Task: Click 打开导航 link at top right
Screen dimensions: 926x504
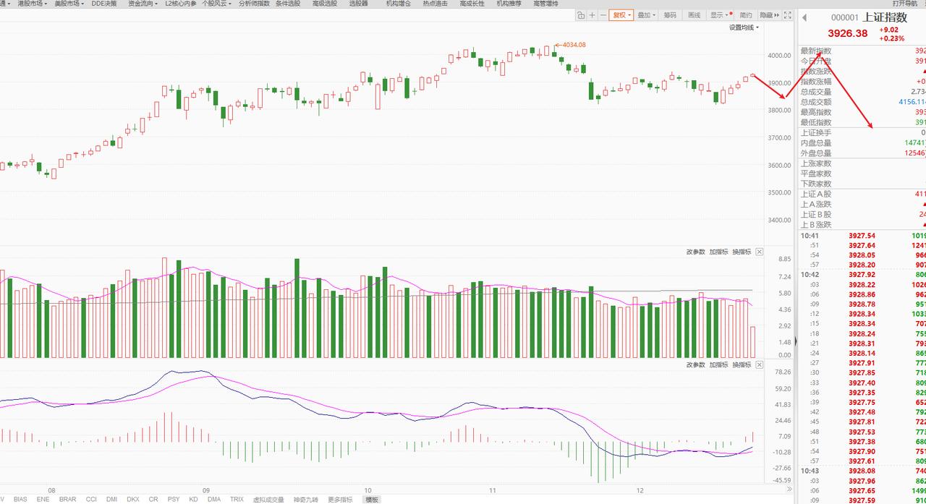Action: tap(904, 4)
